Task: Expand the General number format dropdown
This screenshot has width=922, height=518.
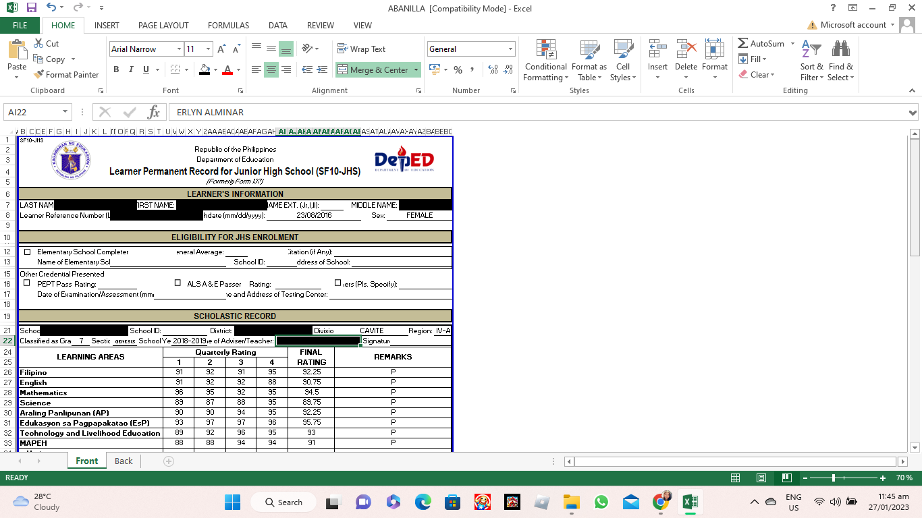Action: [510, 49]
